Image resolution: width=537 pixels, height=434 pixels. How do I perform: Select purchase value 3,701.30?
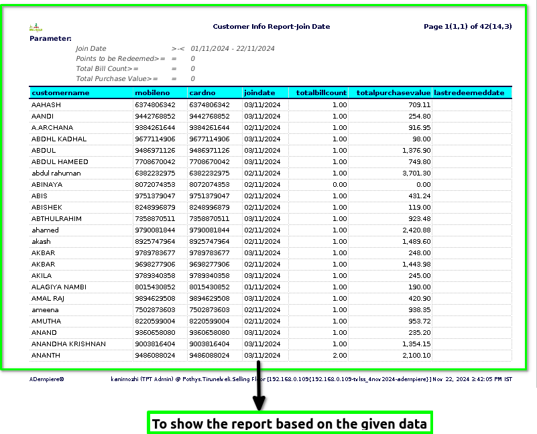(x=416, y=173)
